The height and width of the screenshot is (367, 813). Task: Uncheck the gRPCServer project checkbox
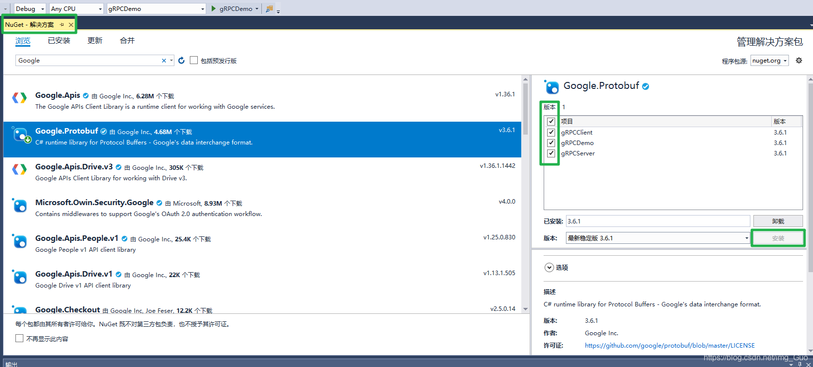(551, 153)
